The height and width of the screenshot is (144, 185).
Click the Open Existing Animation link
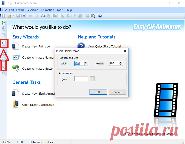38,105
